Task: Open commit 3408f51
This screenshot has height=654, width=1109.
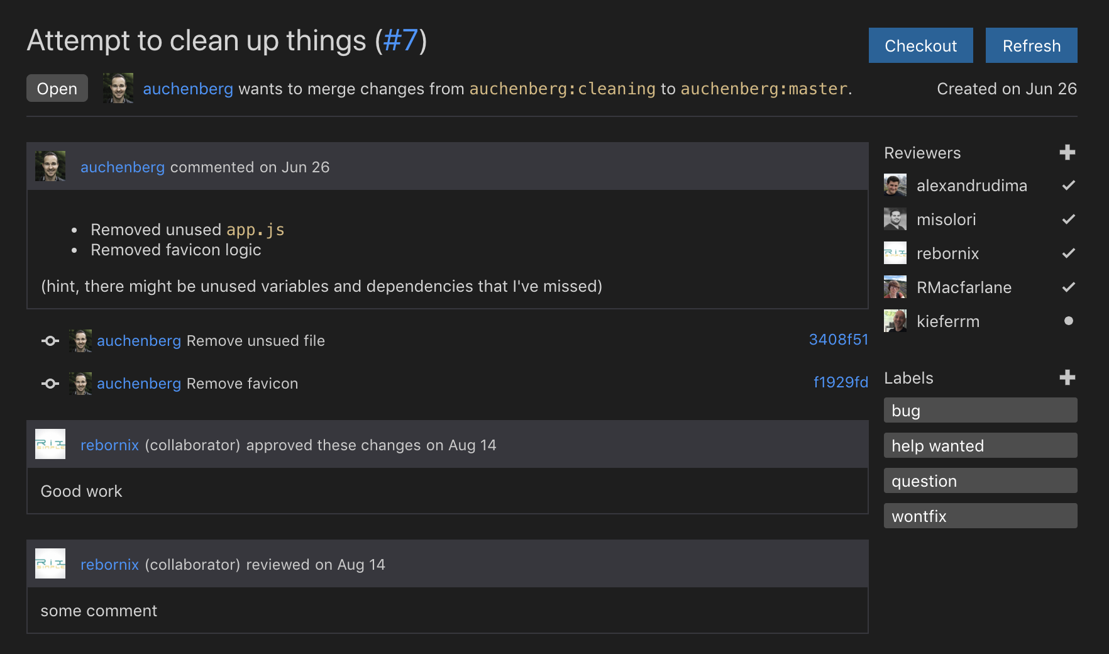Action: pyautogui.click(x=838, y=340)
